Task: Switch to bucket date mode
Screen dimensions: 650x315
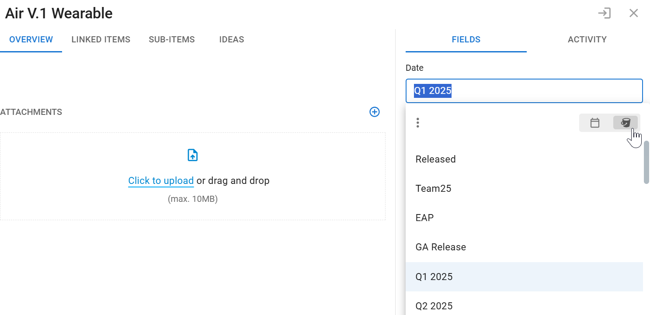Action: click(626, 123)
